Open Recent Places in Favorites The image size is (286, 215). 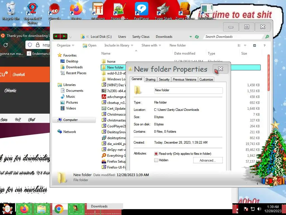[73, 73]
